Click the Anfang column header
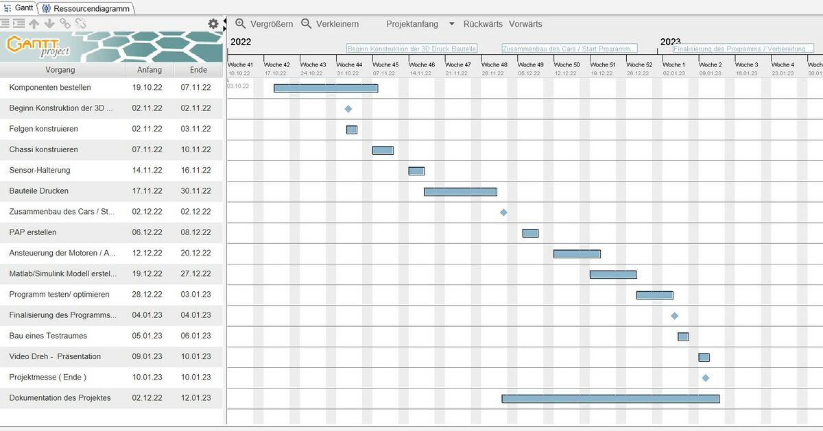 pyautogui.click(x=150, y=70)
